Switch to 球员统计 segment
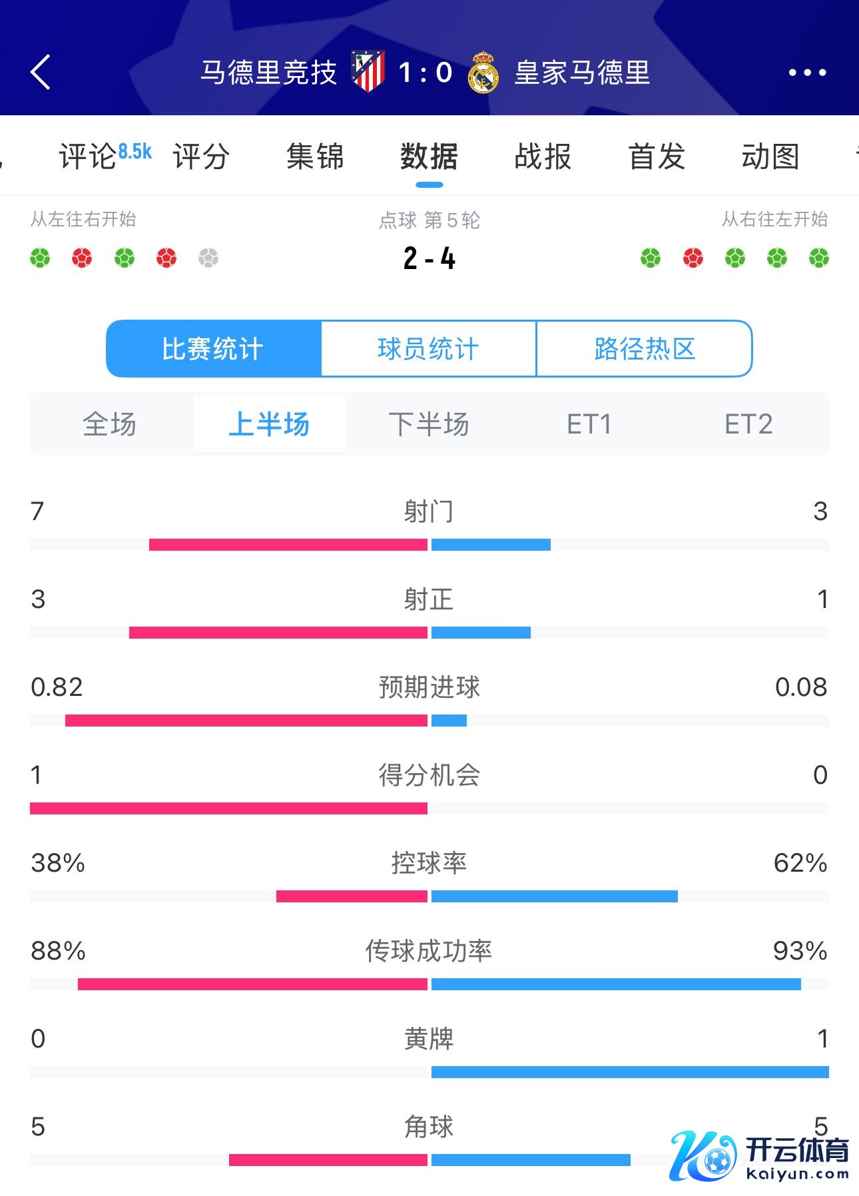Screen dimensions: 859x1196 point(428,349)
